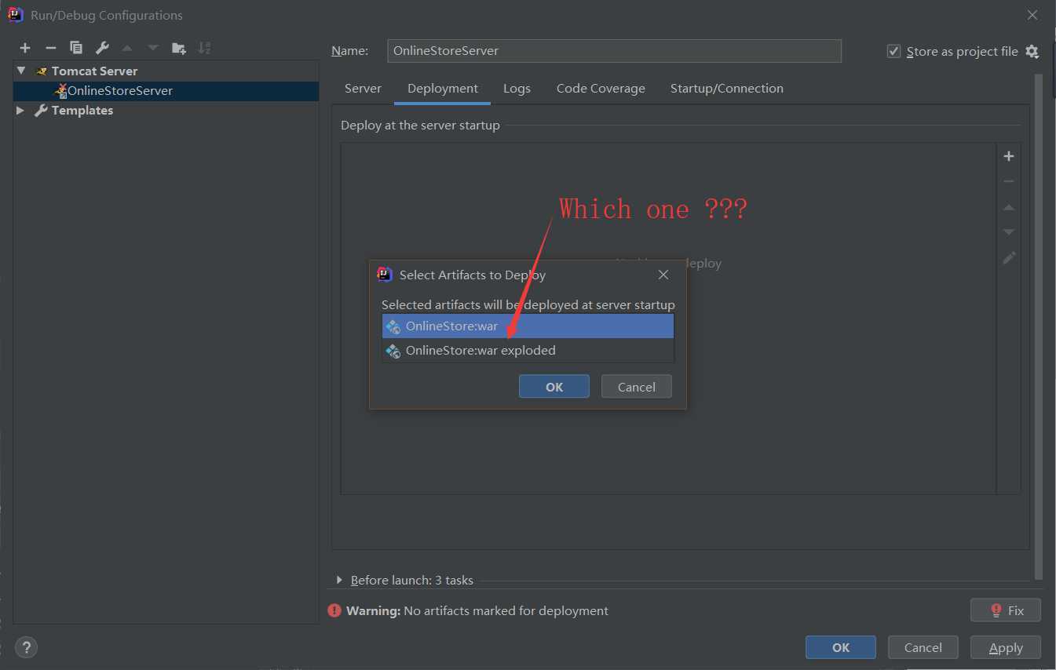1056x670 pixels.
Task: Click Cancel in Run/Debug Configurations window
Action: 923,647
